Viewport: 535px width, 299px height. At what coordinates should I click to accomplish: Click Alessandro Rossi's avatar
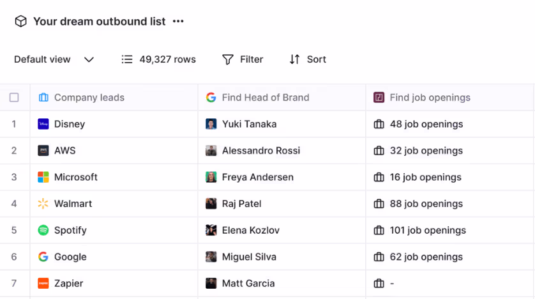pos(211,151)
